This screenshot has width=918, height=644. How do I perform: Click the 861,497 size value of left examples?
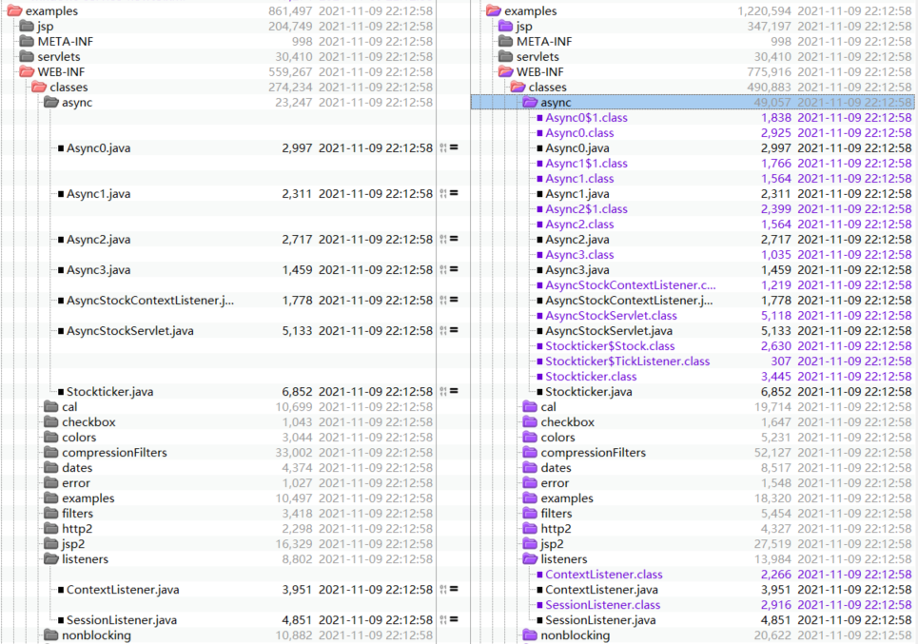[x=290, y=11]
